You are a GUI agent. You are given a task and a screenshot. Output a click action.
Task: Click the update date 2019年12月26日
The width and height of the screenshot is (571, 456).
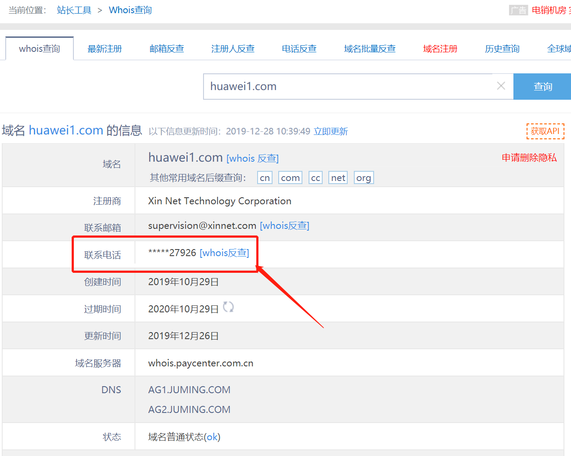183,336
